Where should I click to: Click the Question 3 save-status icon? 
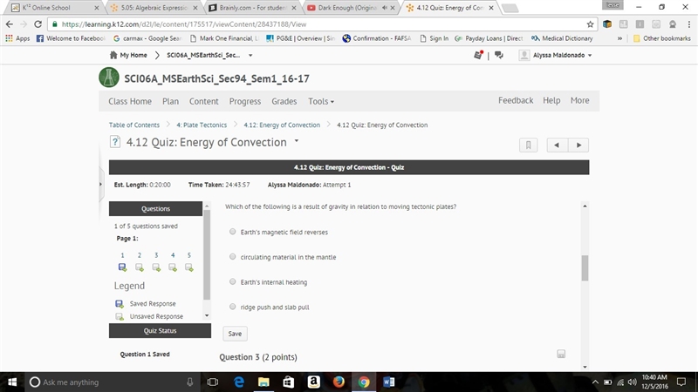(561, 354)
